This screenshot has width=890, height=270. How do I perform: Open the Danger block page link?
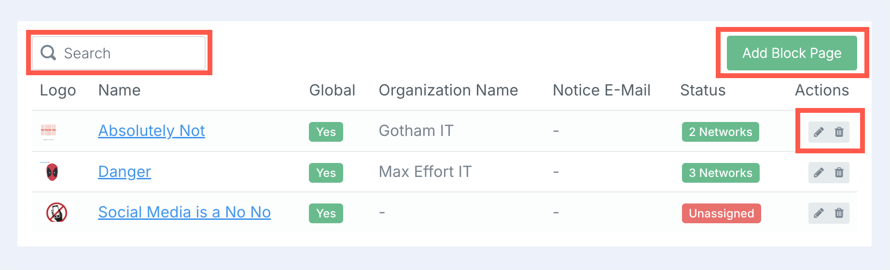coord(125,172)
